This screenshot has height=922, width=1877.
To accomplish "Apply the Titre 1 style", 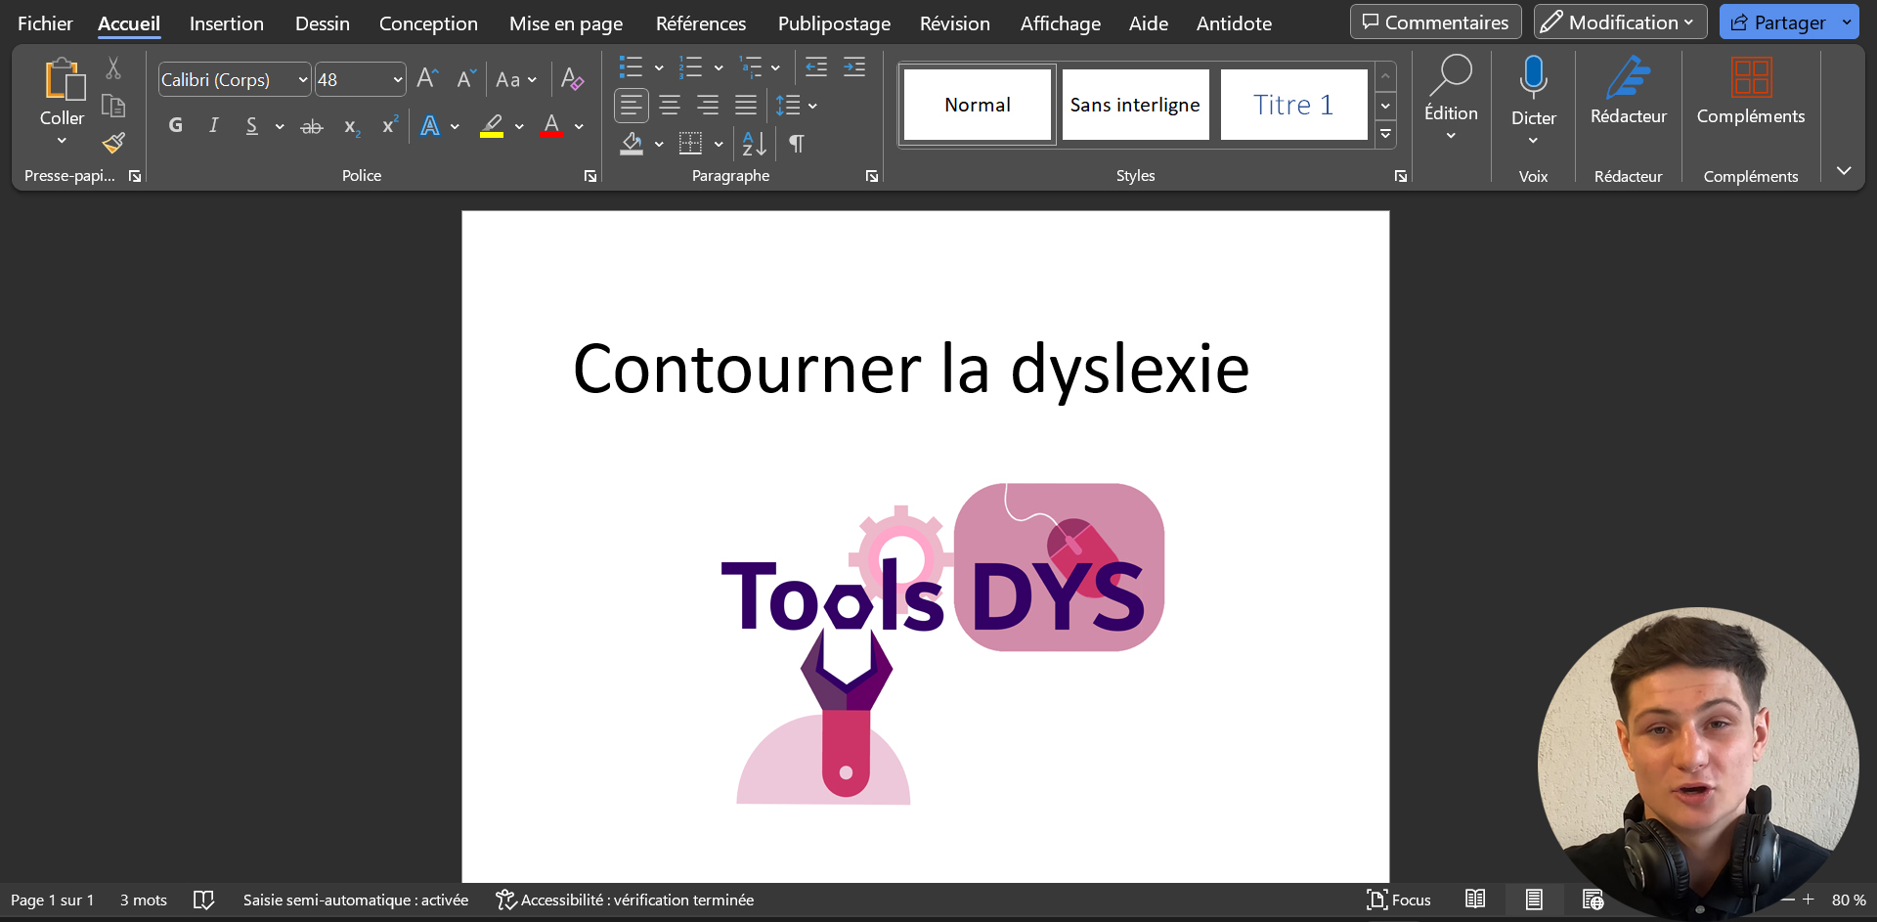I will click(1293, 105).
